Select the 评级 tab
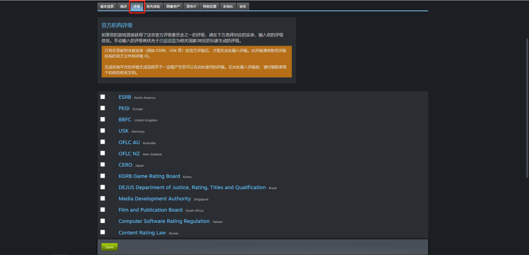This screenshot has height=255, width=529. 137,7
